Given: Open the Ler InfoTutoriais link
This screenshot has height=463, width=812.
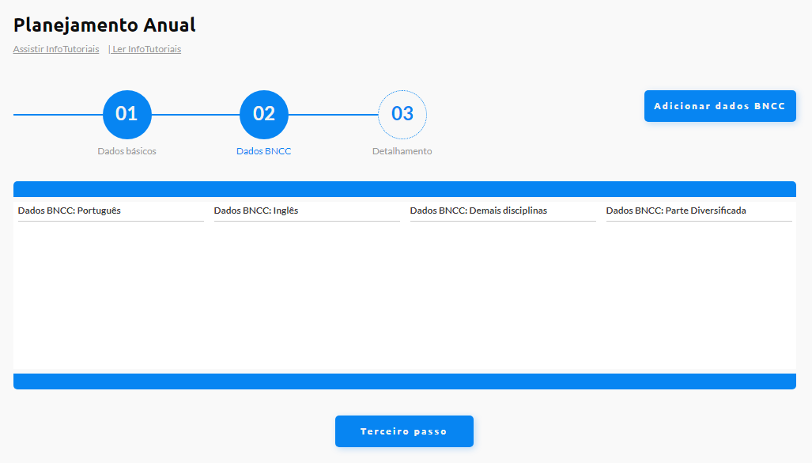Looking at the screenshot, I should (x=146, y=49).
